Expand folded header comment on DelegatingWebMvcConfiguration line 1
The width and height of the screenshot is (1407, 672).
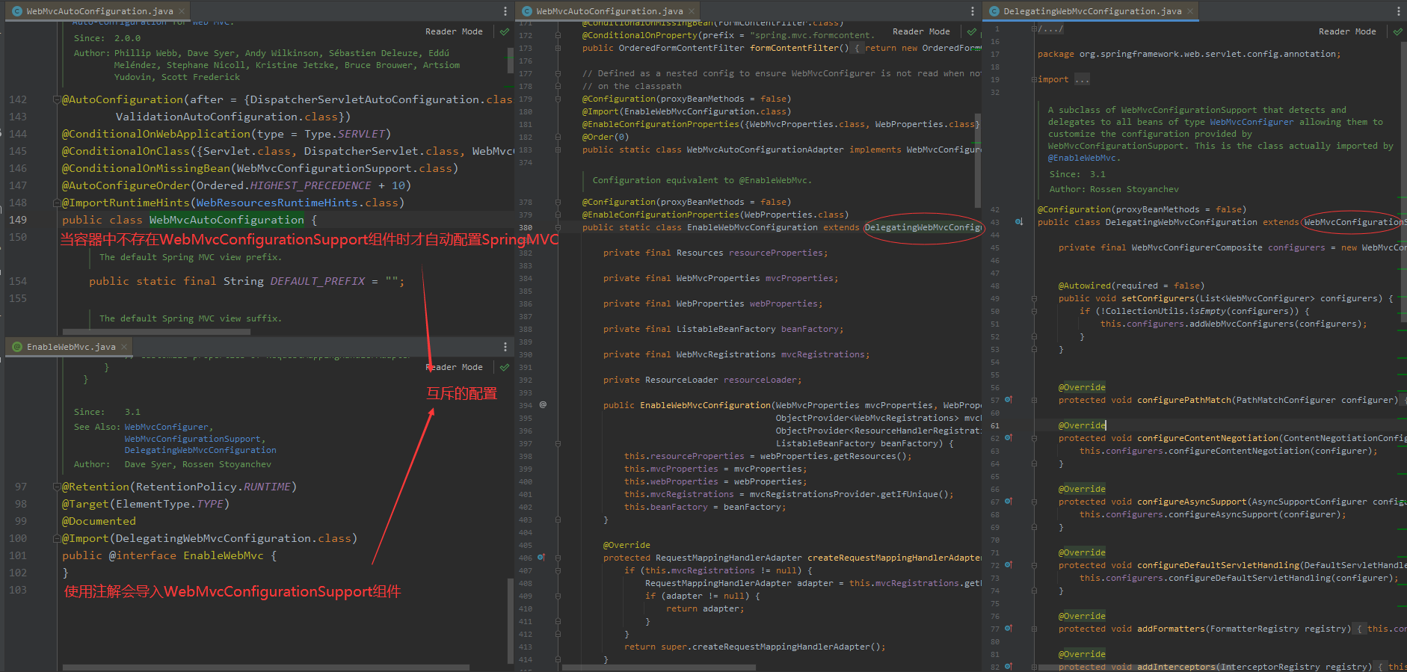pos(1034,28)
